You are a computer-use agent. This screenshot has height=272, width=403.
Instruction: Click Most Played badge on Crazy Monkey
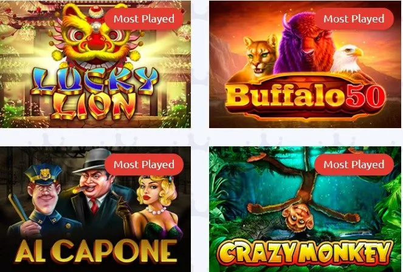[x=354, y=165]
